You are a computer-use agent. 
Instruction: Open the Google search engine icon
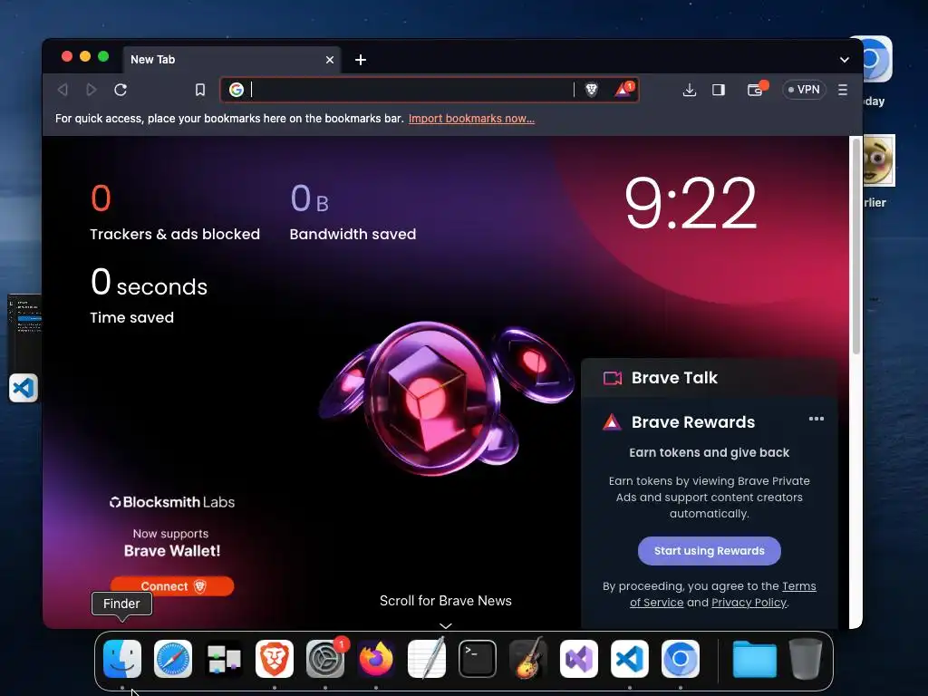[237, 90]
